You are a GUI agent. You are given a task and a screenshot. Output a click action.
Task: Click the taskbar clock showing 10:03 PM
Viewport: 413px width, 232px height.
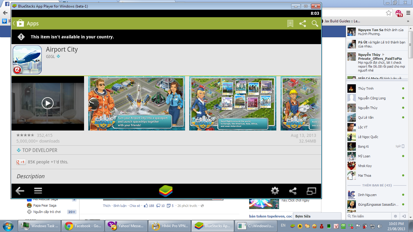[x=396, y=226]
